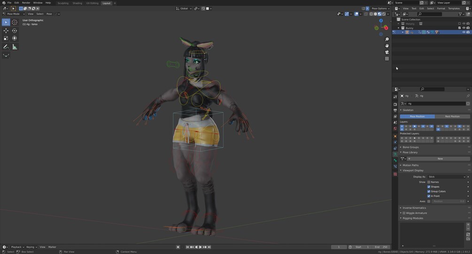Click the End frame field showing 250
This screenshot has height=254, width=472.
pyautogui.click(x=381, y=247)
